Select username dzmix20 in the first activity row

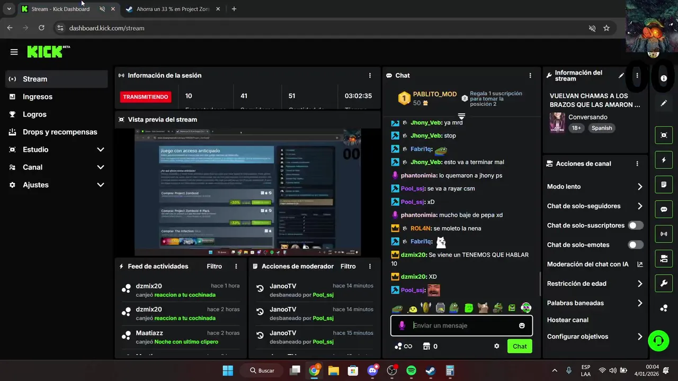click(149, 286)
